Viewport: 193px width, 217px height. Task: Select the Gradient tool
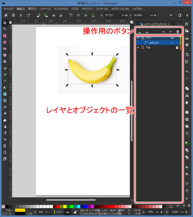click(x=5, y=94)
